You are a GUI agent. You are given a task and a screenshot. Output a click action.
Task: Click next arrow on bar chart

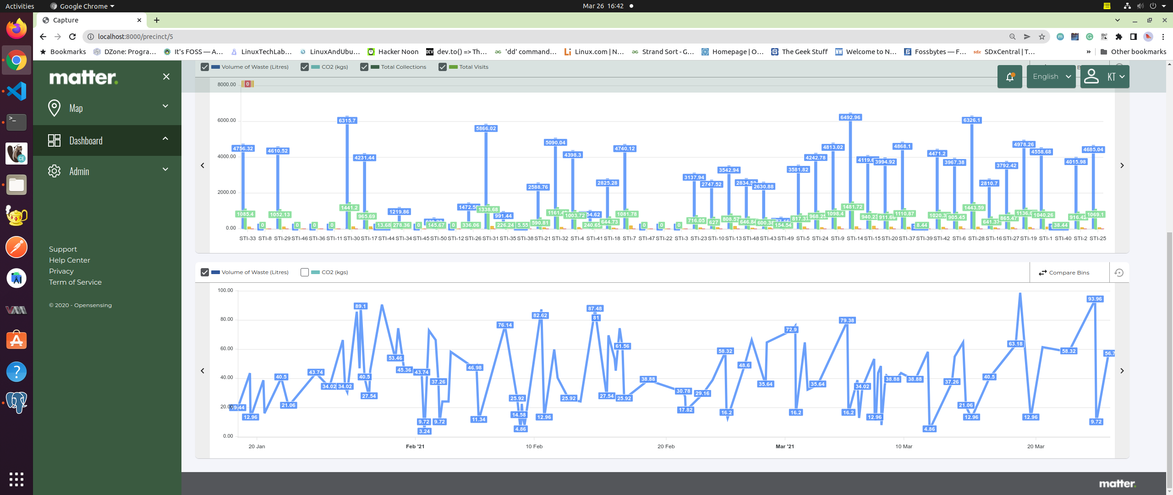[x=1122, y=165]
